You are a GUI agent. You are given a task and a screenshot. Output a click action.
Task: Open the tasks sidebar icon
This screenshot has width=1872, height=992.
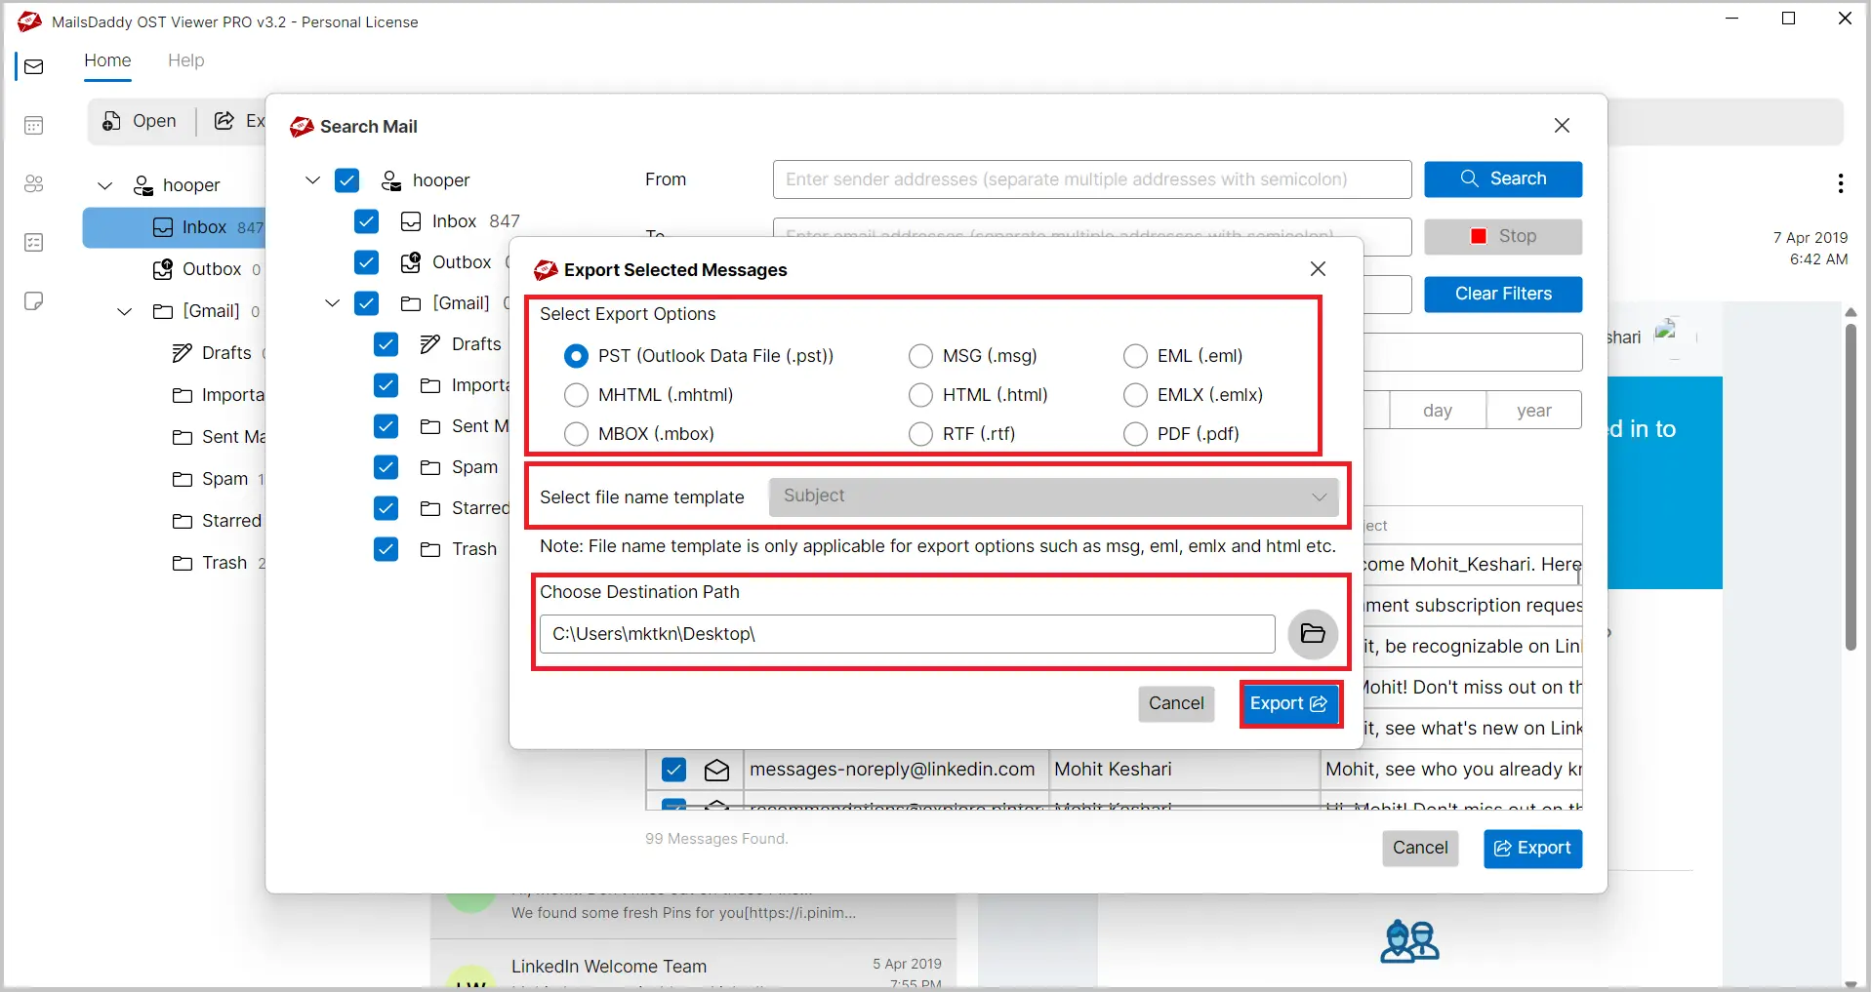(34, 242)
